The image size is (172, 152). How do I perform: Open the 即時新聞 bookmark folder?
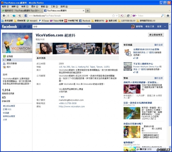click(20, 21)
